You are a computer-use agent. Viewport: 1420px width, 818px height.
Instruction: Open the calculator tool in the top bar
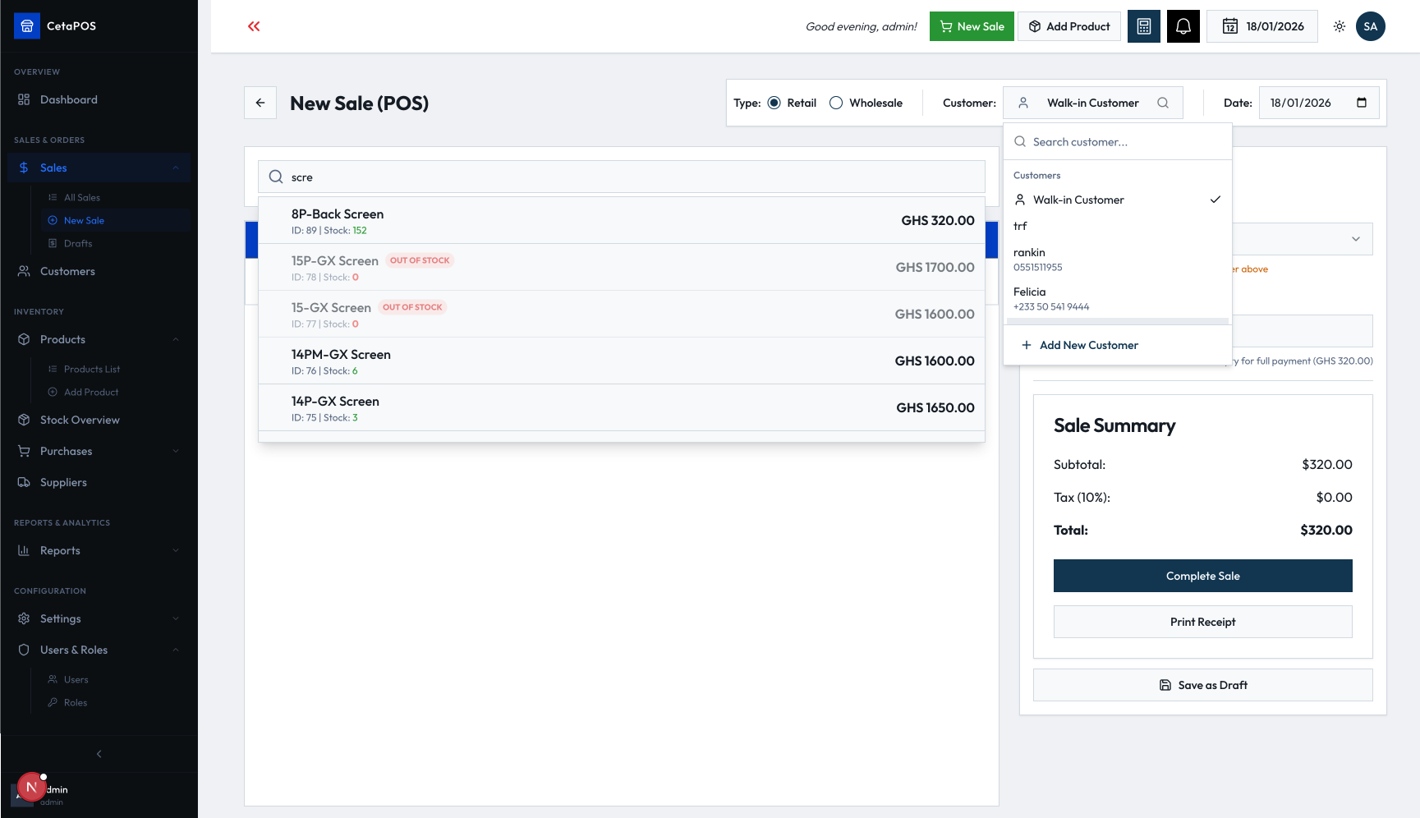coord(1143,25)
